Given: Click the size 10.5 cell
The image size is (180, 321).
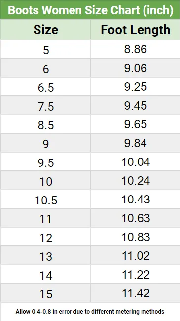Looking at the screenshot, I should pos(45,200).
